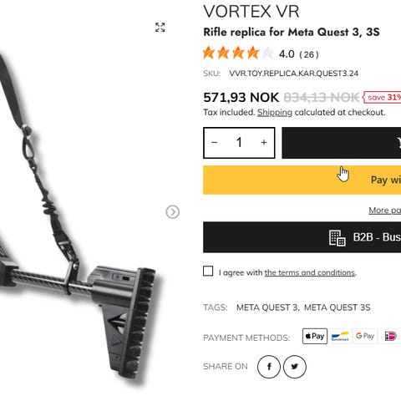Share product on Twitter
This screenshot has width=401, height=401.
(x=295, y=367)
